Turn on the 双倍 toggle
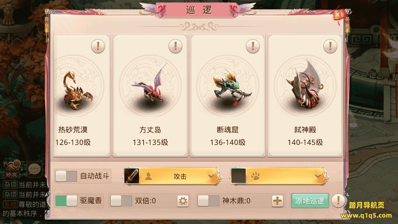398x224 pixels. [x=121, y=201]
